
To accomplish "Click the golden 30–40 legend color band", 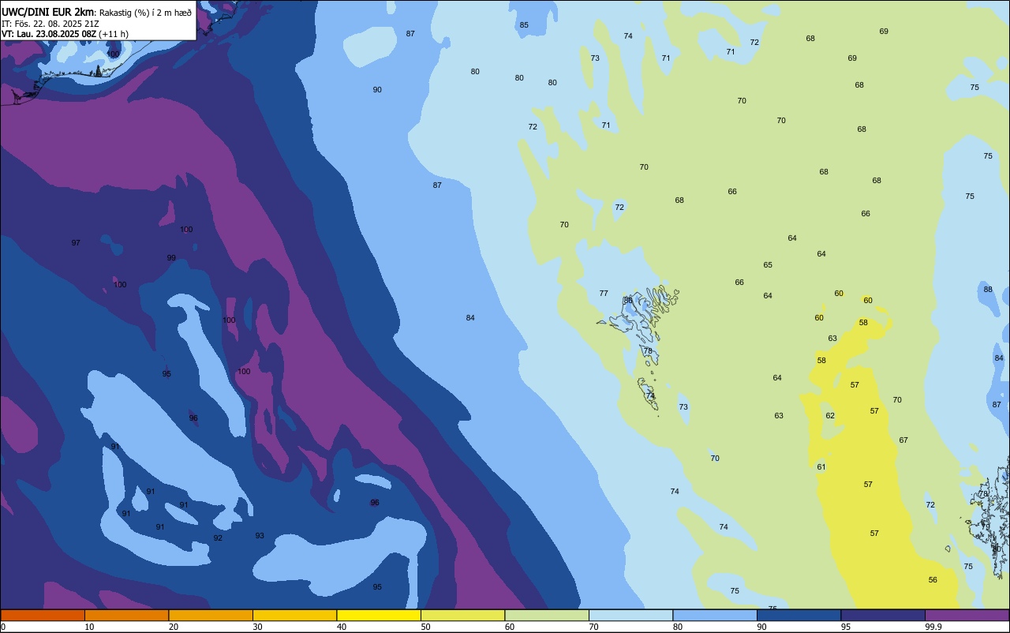I will 294,615.
